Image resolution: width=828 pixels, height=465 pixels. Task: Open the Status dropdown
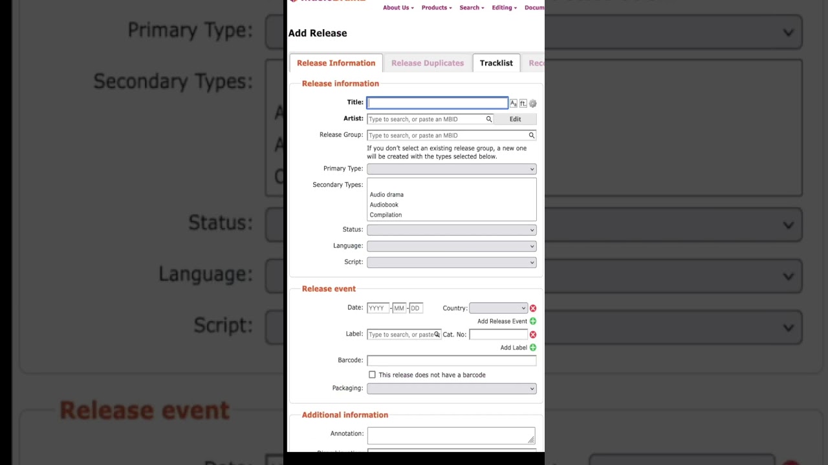[x=452, y=230]
